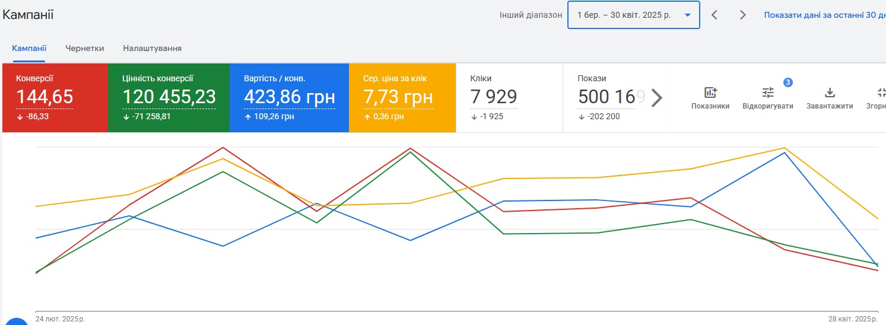The image size is (886, 325).
Task: Click the Відкоригувати adjust sliders icon
Action: 768,93
